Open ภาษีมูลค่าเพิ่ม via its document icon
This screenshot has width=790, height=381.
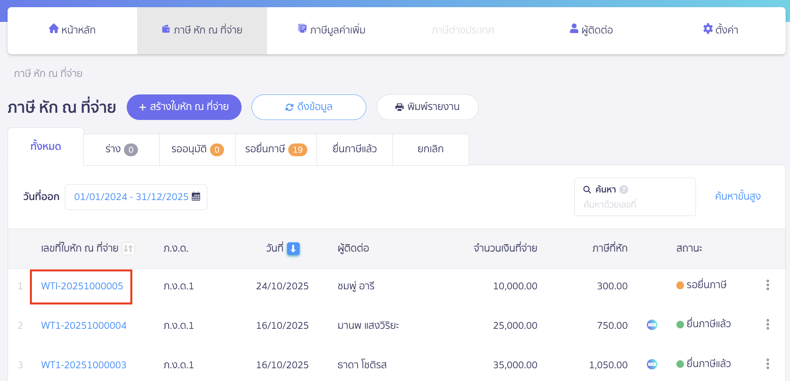tap(302, 28)
